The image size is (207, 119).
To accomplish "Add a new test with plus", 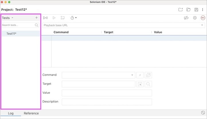I will point(36,18).
